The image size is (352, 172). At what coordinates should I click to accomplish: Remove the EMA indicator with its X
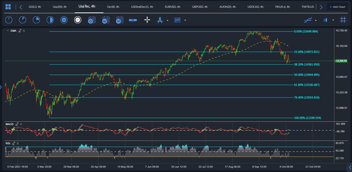tap(24, 31)
